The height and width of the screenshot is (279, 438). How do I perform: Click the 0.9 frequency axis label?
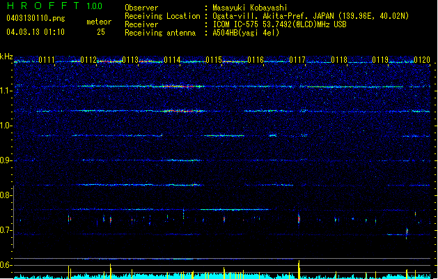(x=6, y=160)
